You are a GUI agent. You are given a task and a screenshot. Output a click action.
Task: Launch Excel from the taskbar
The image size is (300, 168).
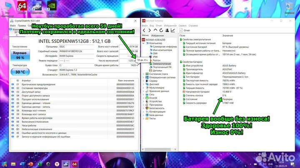[40, 164]
